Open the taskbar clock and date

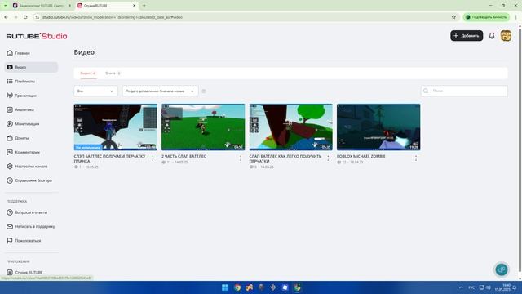(x=502, y=287)
